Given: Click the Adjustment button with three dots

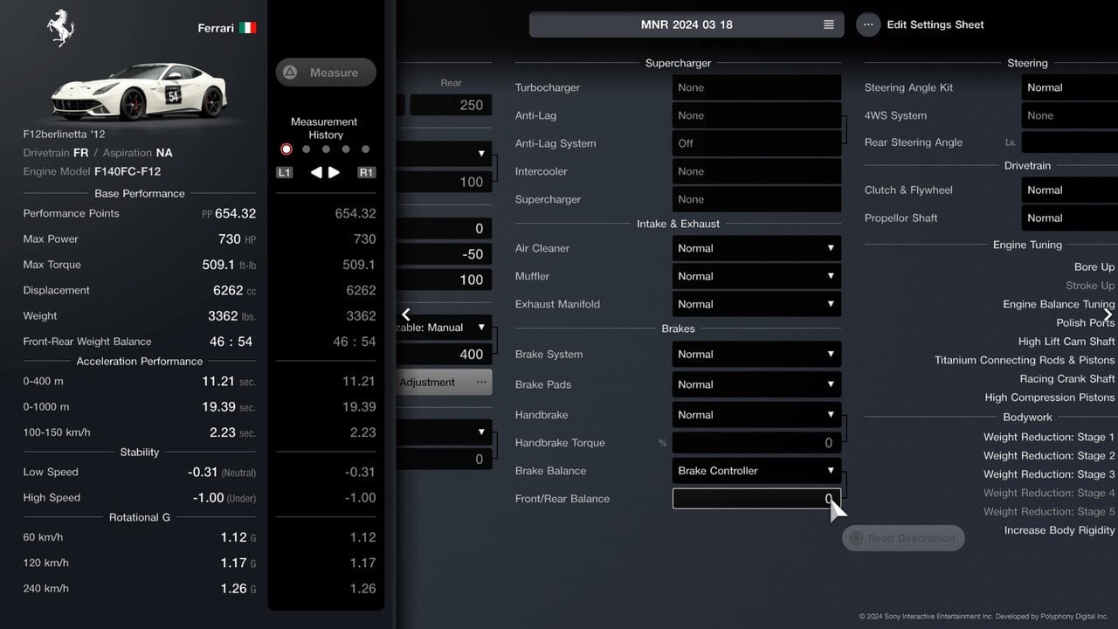Looking at the screenshot, I should click(x=444, y=382).
